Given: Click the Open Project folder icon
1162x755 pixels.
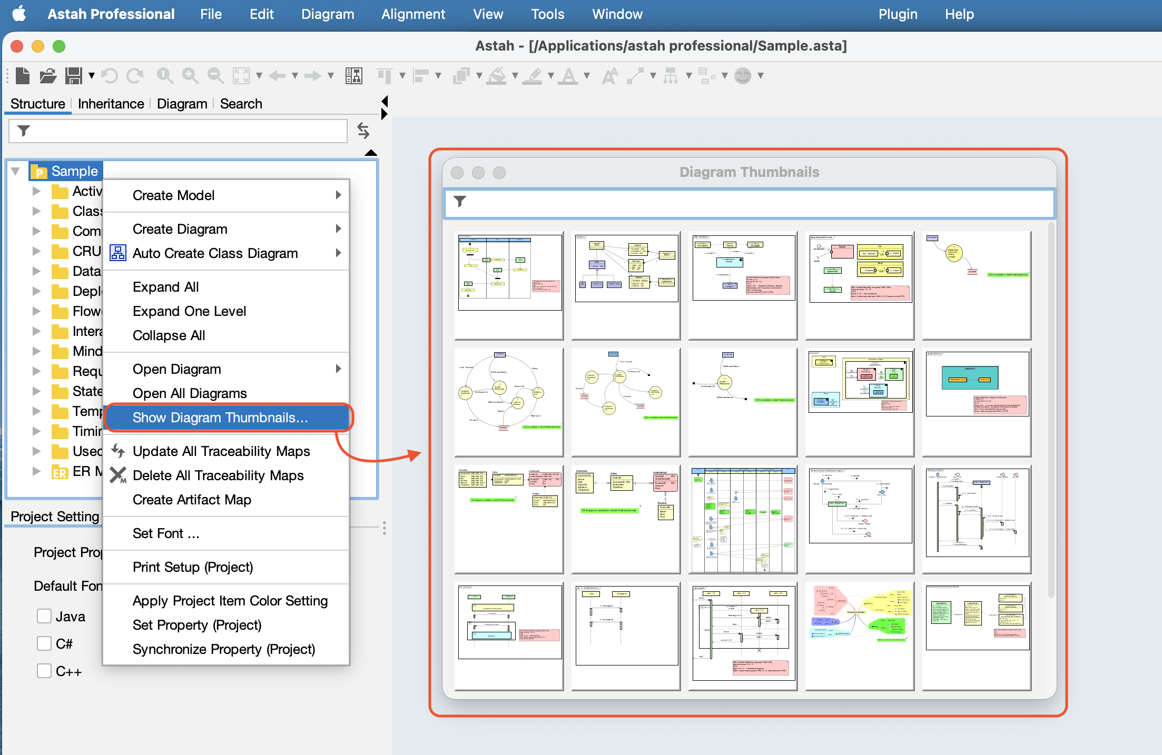Looking at the screenshot, I should click(x=48, y=76).
